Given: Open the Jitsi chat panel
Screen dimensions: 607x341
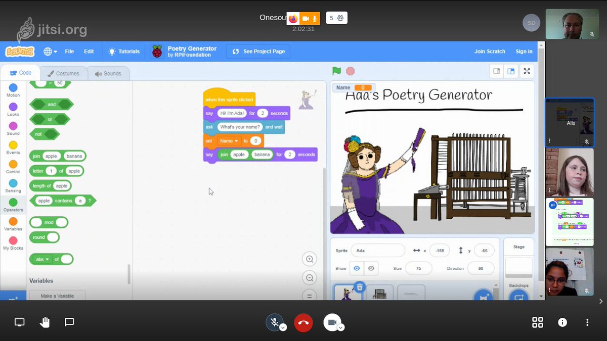Looking at the screenshot, I should click(69, 322).
